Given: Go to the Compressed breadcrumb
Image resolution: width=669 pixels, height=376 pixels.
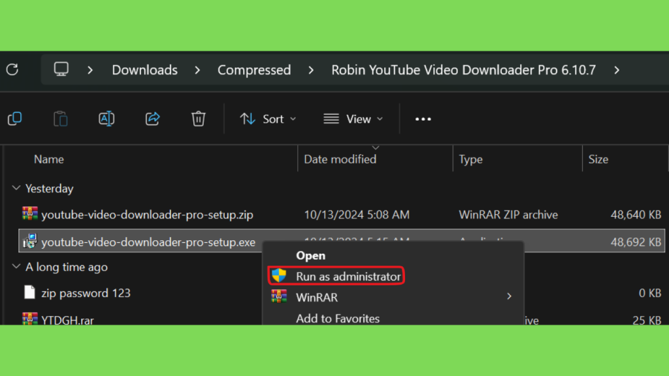Looking at the screenshot, I should coord(254,70).
